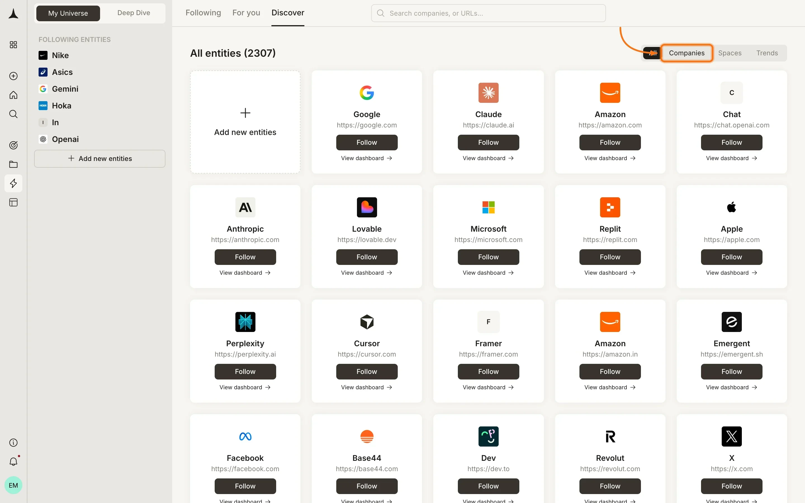805x503 pixels.
Task: Open the layout panel sidebar icon
Action: (x=13, y=203)
